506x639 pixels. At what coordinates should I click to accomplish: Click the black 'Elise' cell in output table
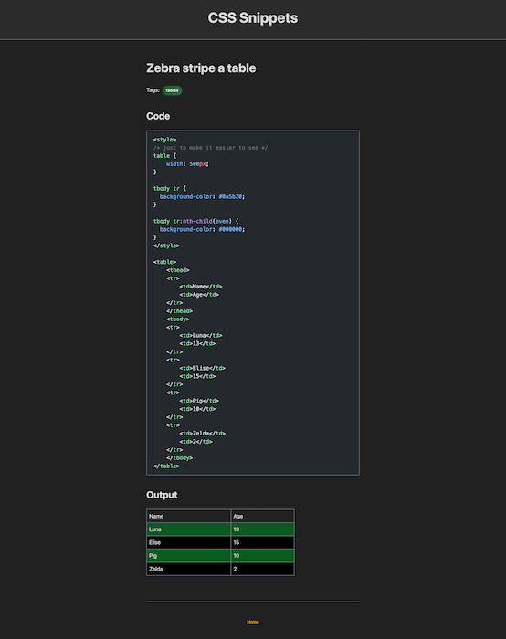point(188,542)
